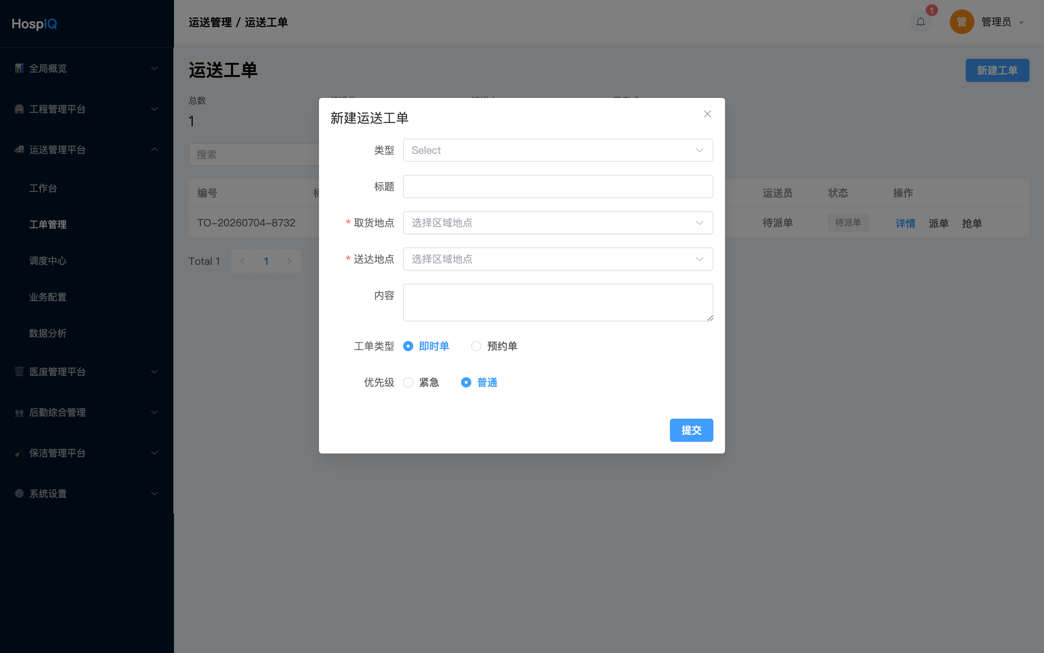Click the HospIQ logo
Screen dimensions: 1044x653
coord(34,24)
